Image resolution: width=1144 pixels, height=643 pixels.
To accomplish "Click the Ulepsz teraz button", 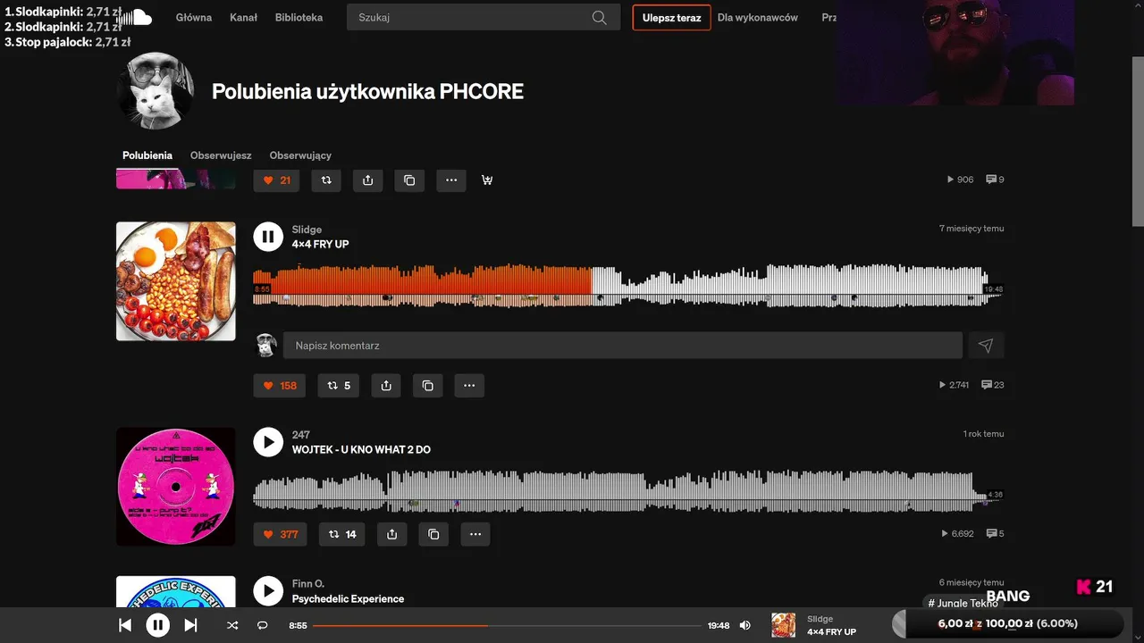I will [x=671, y=18].
